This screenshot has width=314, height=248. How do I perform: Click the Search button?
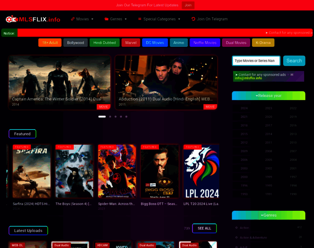(294, 61)
